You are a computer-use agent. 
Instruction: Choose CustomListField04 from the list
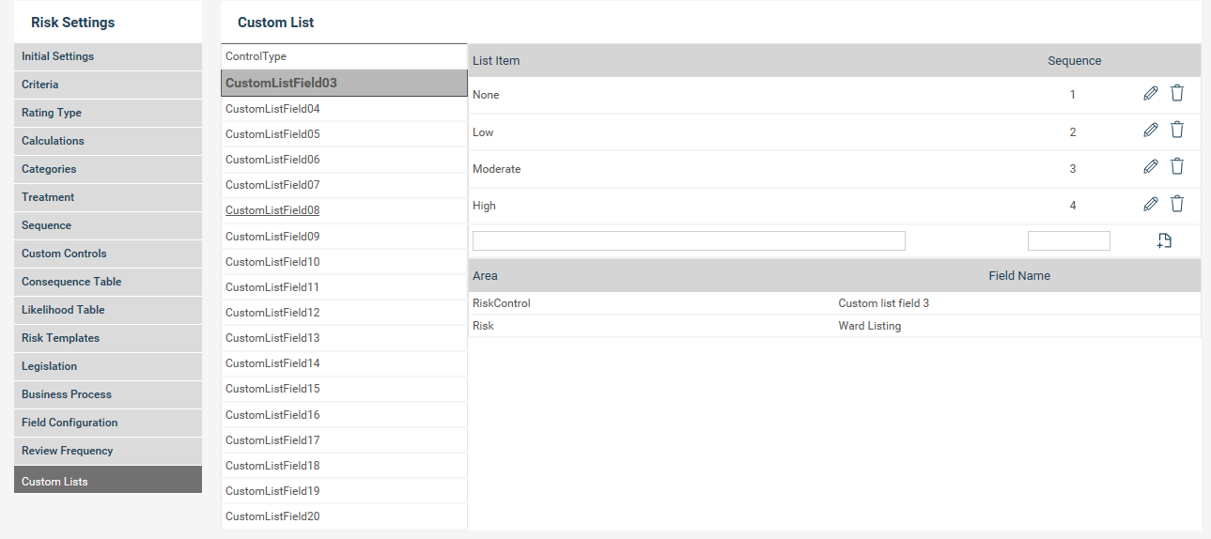point(272,109)
